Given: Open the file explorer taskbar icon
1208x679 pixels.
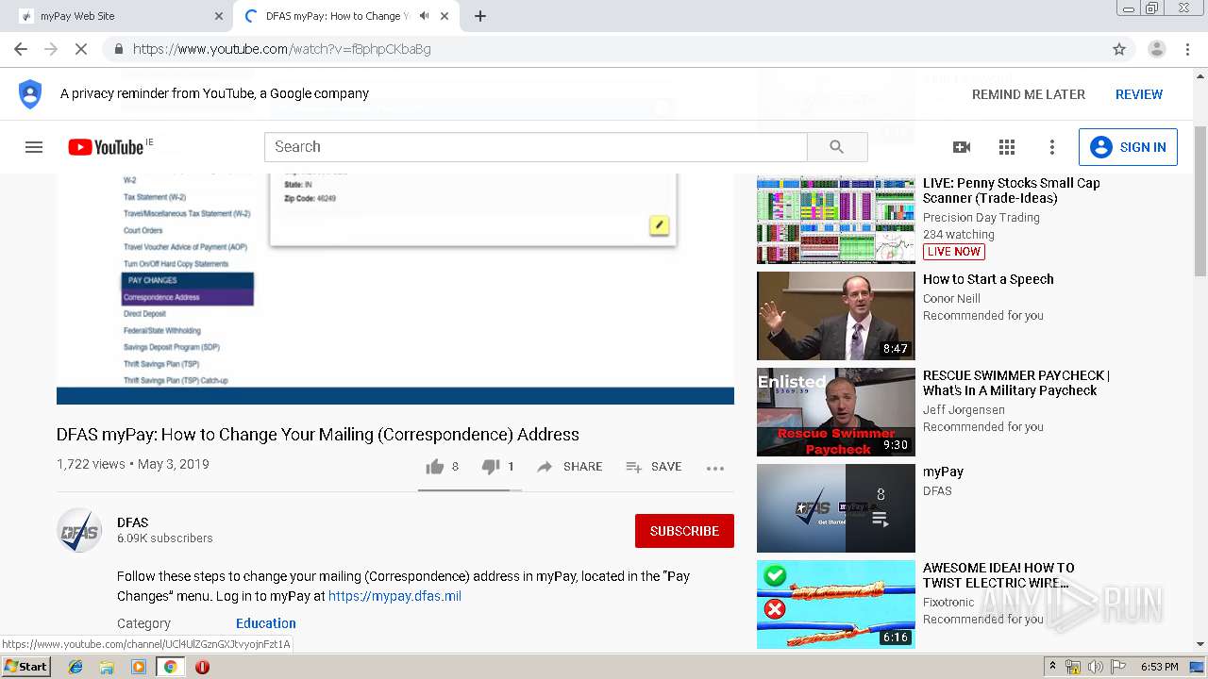Looking at the screenshot, I should click(107, 667).
